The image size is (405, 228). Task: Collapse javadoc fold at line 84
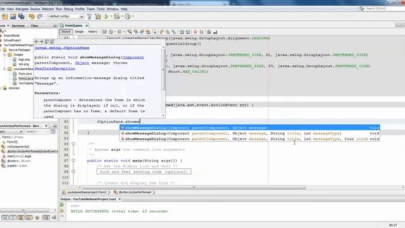(x=73, y=144)
